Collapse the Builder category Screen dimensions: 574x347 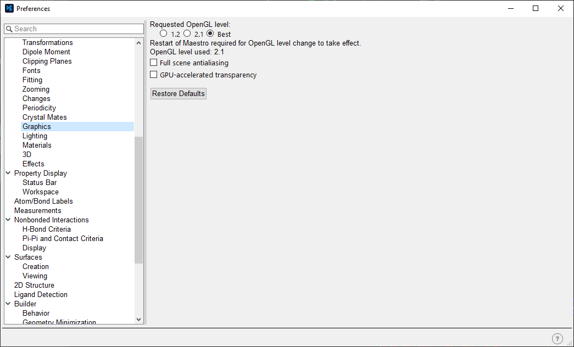coord(8,304)
